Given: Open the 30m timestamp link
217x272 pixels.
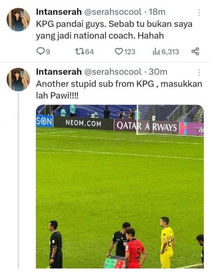Looking at the screenshot, I should pos(158,72).
